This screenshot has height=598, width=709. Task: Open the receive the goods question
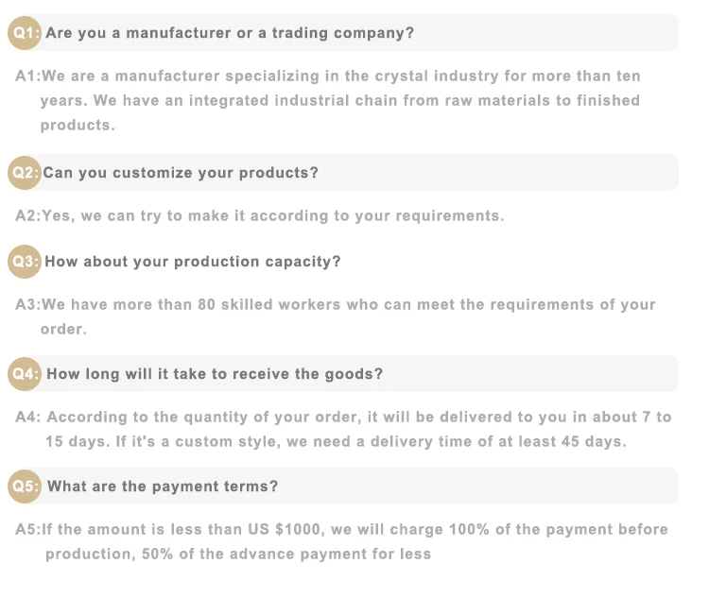tap(343, 374)
